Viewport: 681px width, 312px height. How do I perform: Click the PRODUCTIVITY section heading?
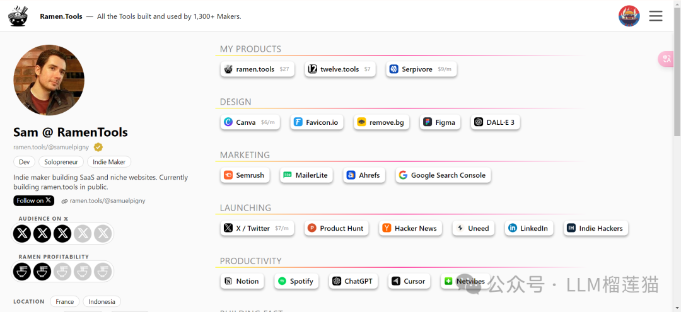(250, 261)
